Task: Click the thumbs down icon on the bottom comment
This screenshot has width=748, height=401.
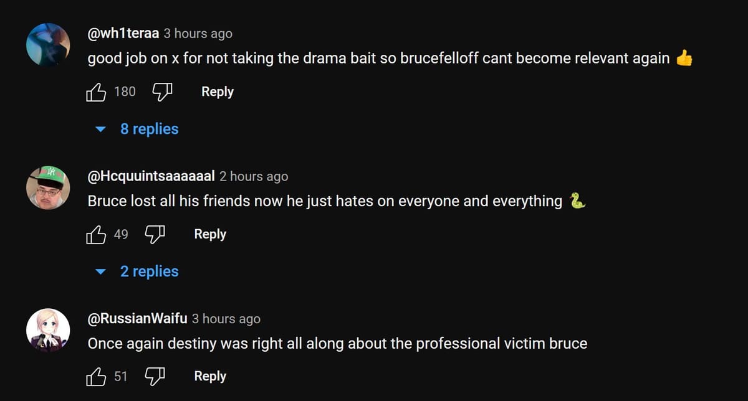Action: 154,376
